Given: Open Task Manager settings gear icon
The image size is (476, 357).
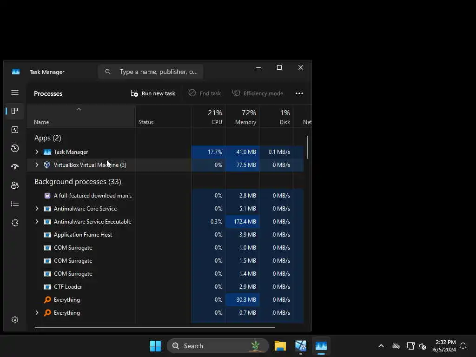Looking at the screenshot, I should [14, 320].
